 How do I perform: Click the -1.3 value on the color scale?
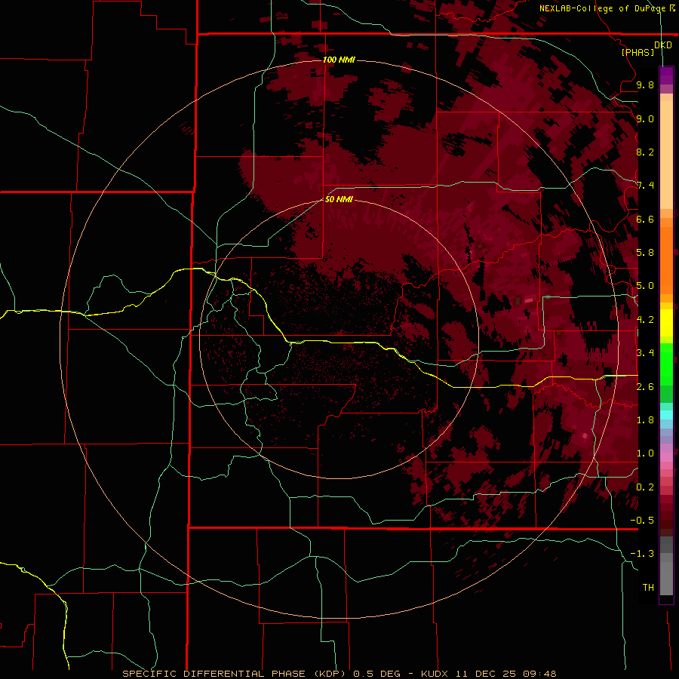pos(642,554)
